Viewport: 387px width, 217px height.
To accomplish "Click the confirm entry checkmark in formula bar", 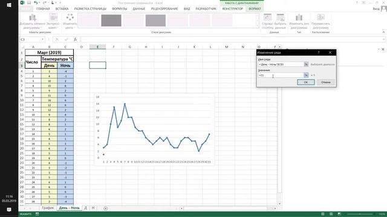I will [x=66, y=39].
